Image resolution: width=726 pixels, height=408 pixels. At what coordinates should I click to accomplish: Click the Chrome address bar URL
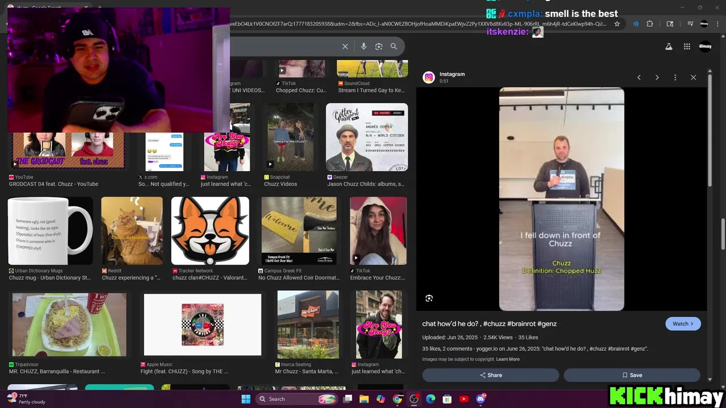(x=419, y=24)
